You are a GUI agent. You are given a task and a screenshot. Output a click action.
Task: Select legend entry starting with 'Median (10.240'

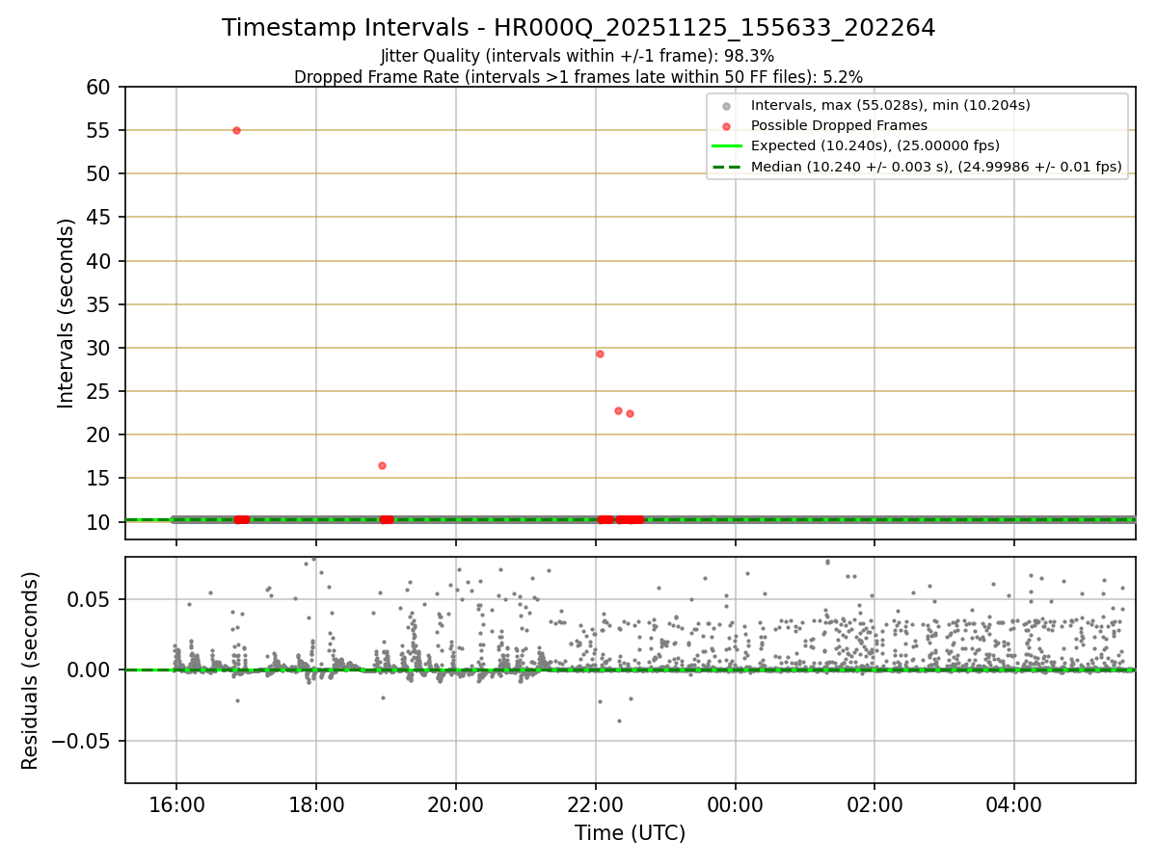[x=936, y=167]
